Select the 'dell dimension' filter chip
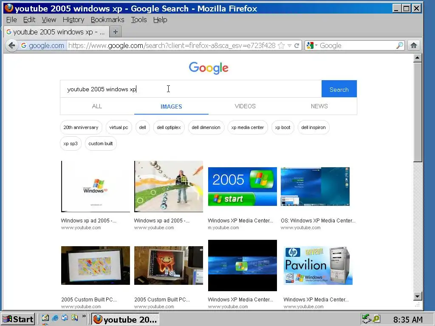The image size is (435, 326). 206,127
